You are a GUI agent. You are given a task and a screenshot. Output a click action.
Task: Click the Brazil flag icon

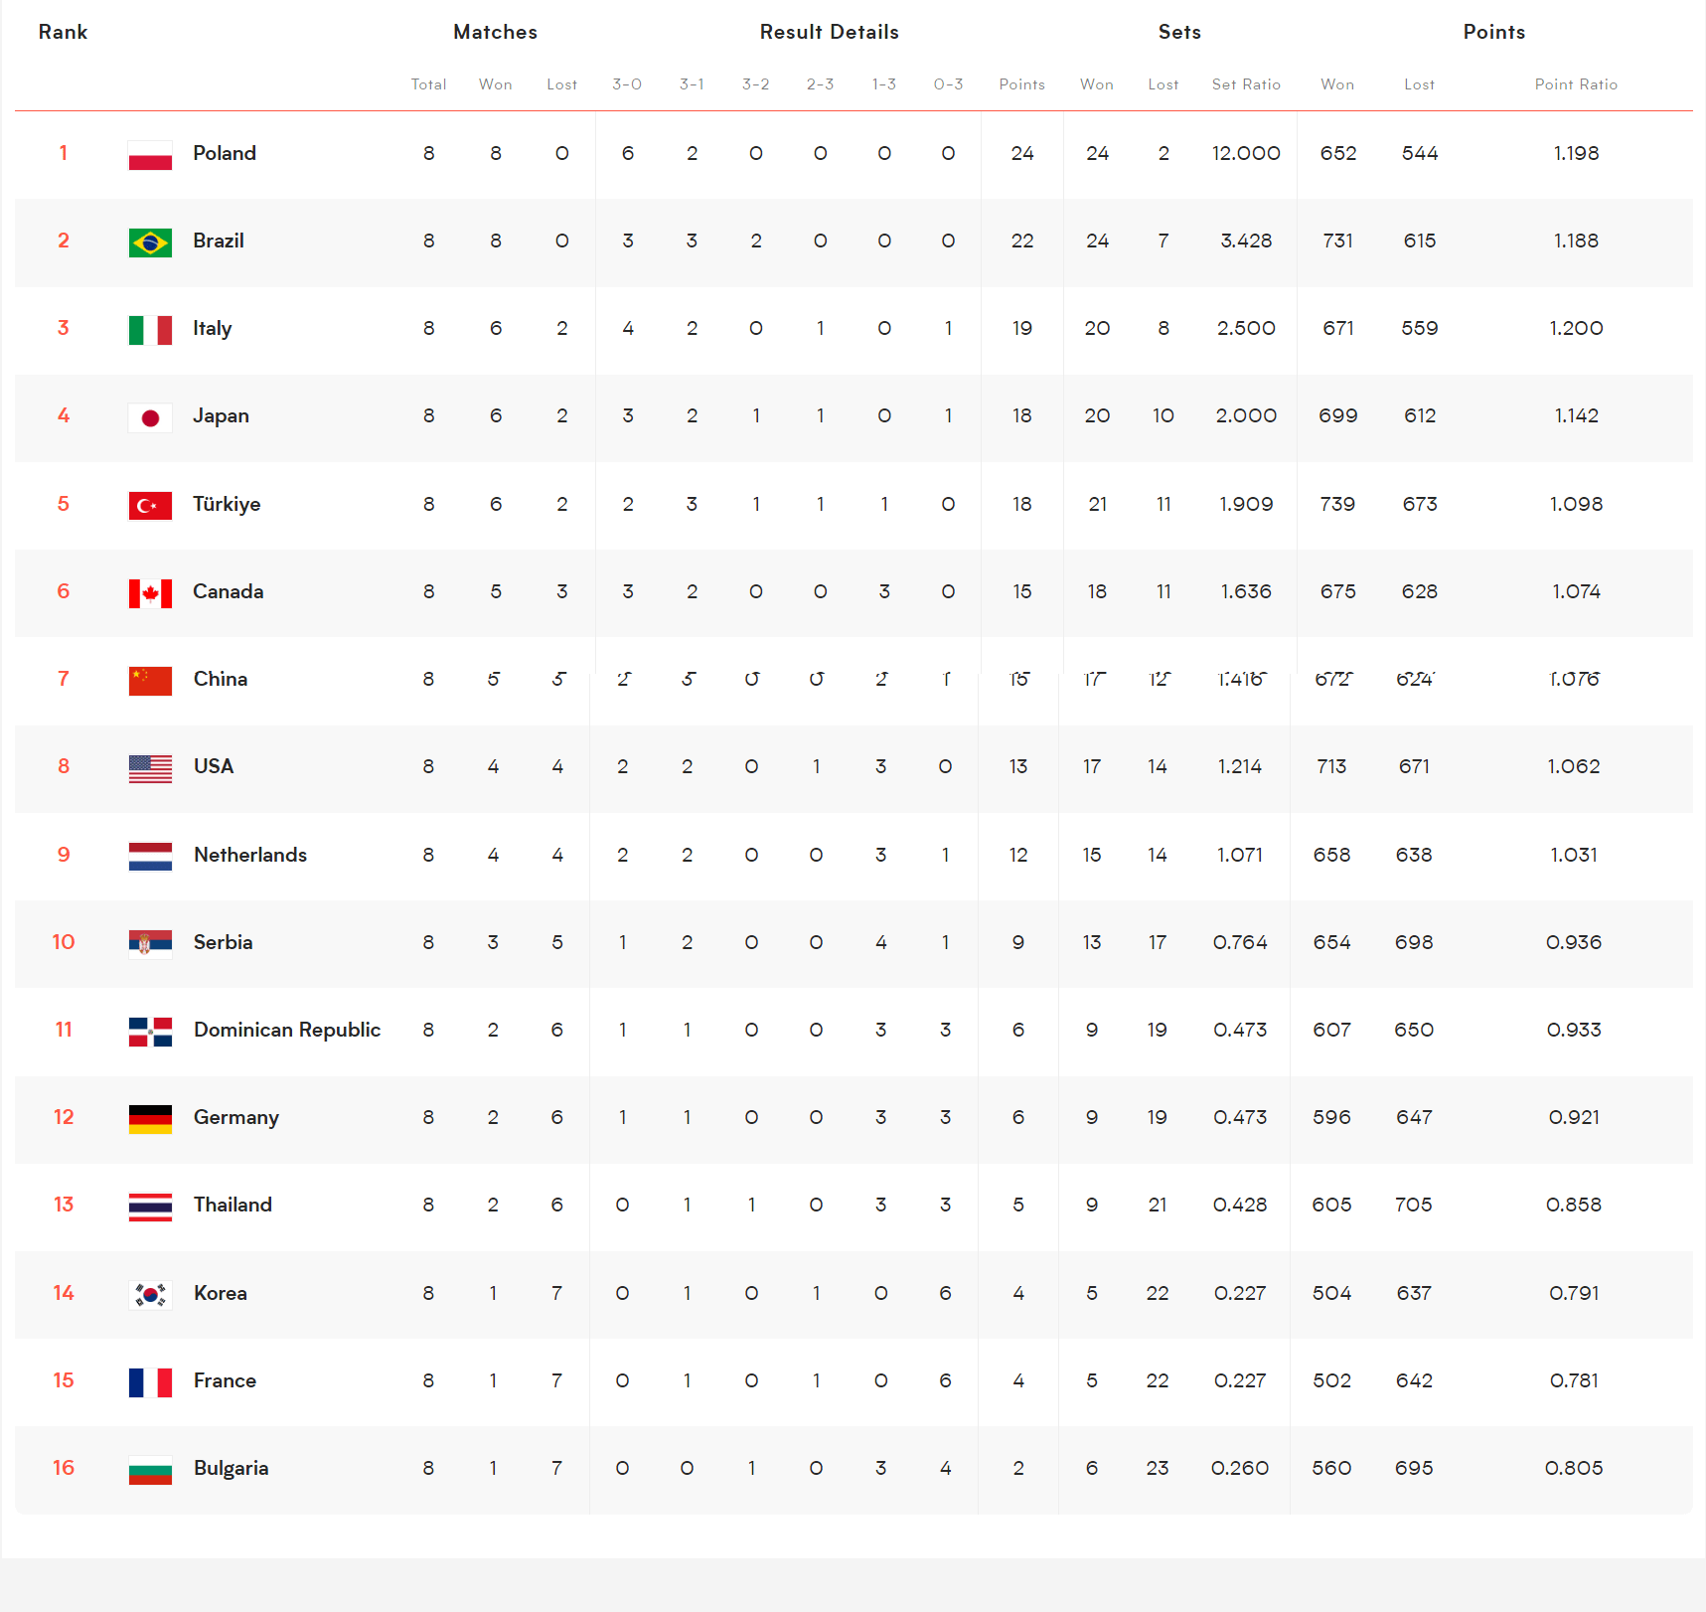point(150,242)
